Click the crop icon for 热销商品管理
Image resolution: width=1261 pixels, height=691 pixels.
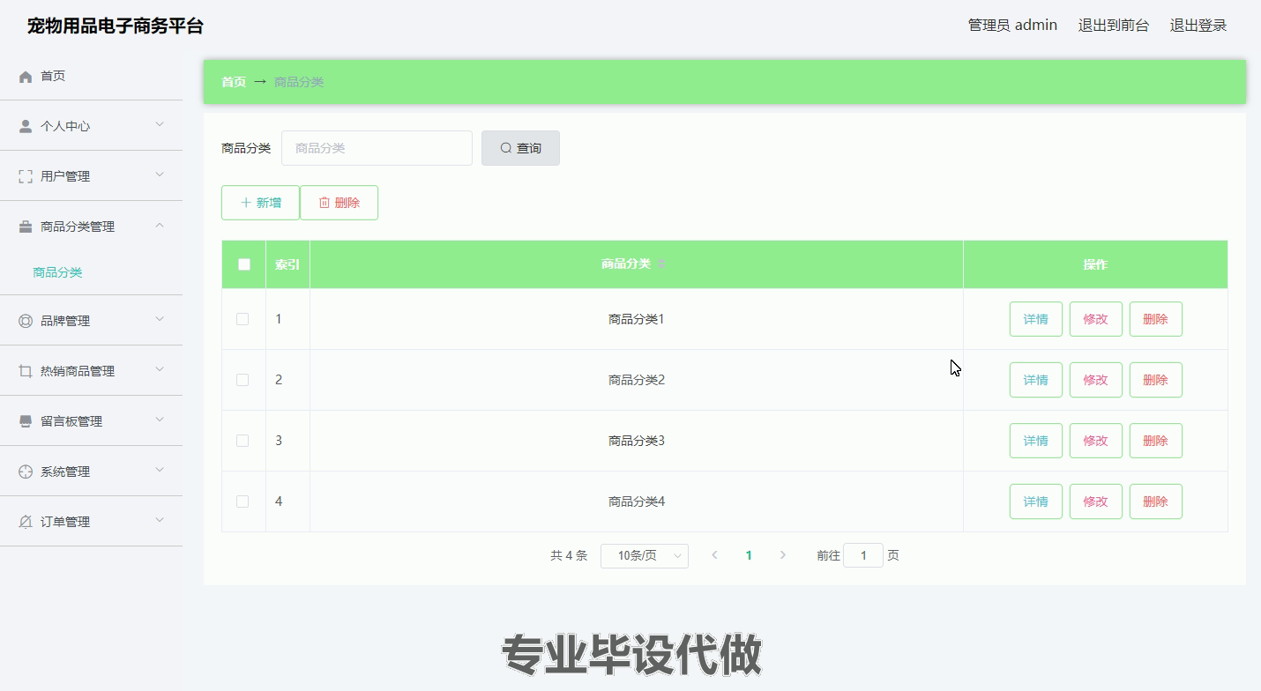tap(26, 371)
